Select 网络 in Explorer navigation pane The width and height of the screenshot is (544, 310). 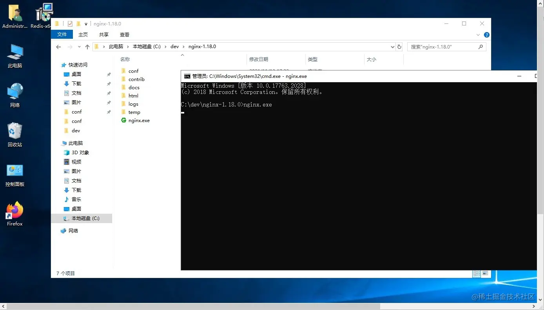[x=73, y=231]
